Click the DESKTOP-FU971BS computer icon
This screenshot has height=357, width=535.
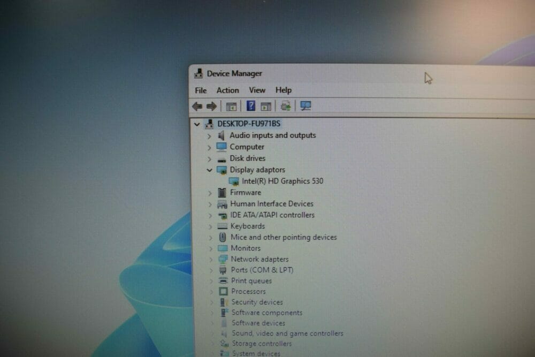click(x=209, y=124)
